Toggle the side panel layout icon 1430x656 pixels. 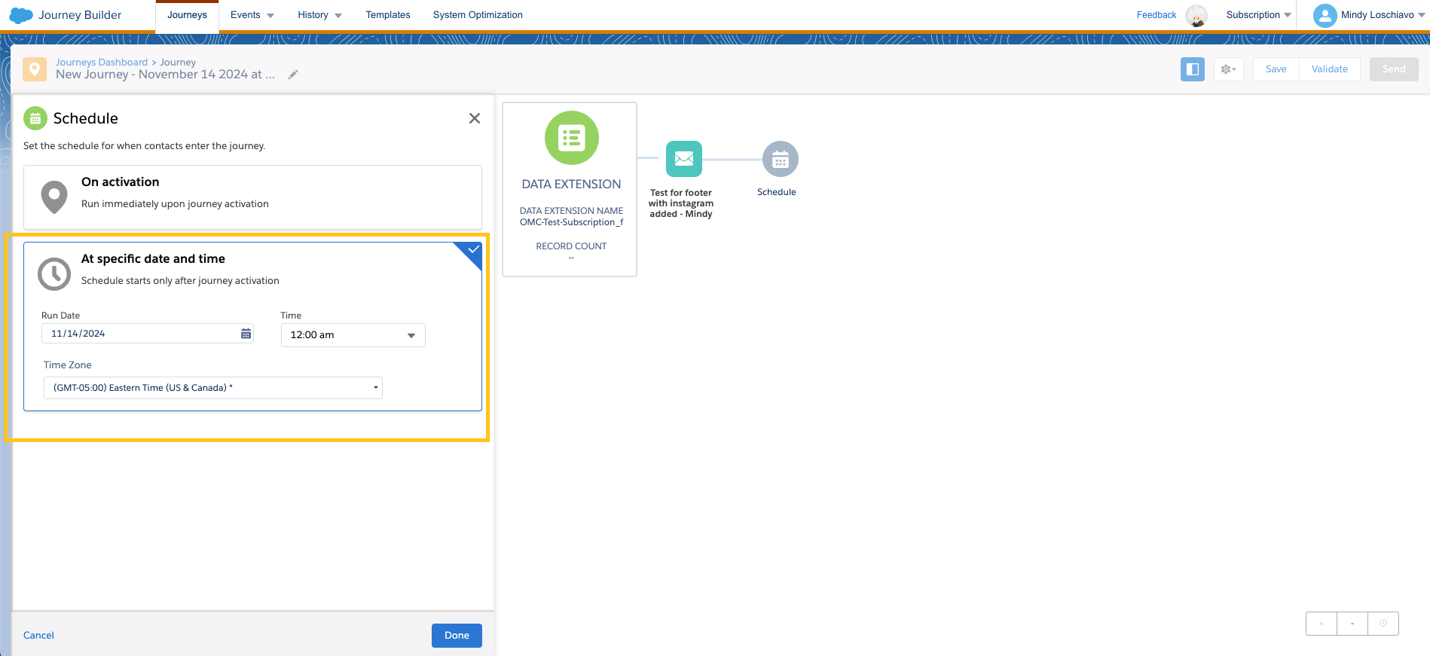(1192, 69)
